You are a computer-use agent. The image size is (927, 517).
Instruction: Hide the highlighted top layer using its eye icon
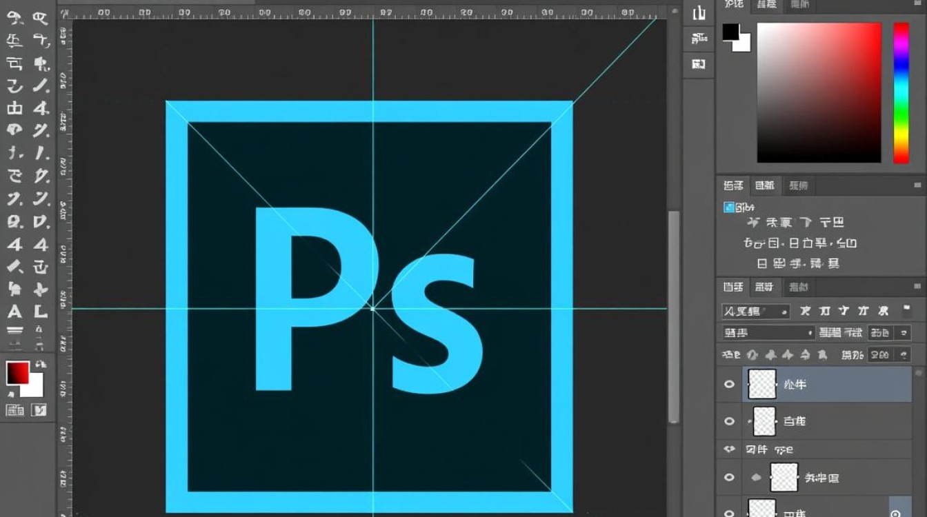point(729,385)
